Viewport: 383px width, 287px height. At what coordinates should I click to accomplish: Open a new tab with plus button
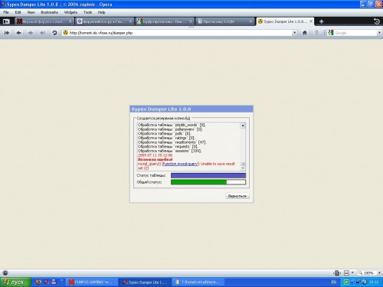pyautogui.click(x=322, y=21)
